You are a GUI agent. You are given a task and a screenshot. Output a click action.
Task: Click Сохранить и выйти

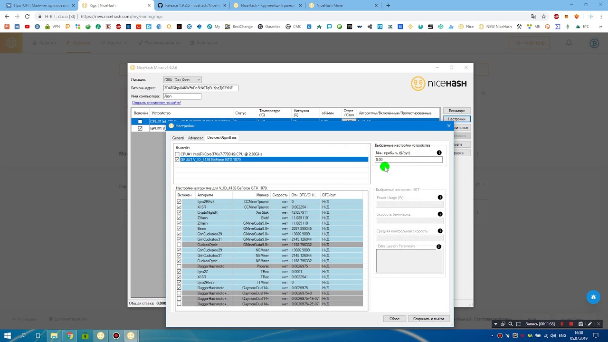[428, 319]
